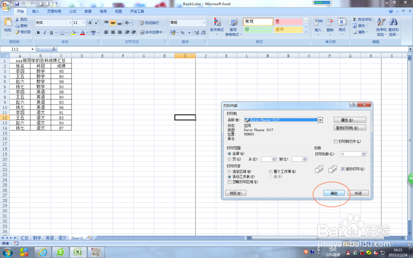Open Excel from the Windows taskbar
Image resolution: width=413 pixels, height=258 pixels.
pyautogui.click(x=78, y=253)
